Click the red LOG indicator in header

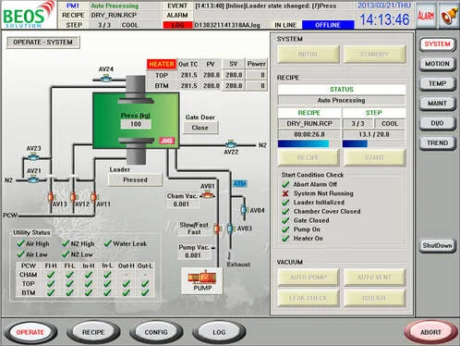(x=177, y=25)
